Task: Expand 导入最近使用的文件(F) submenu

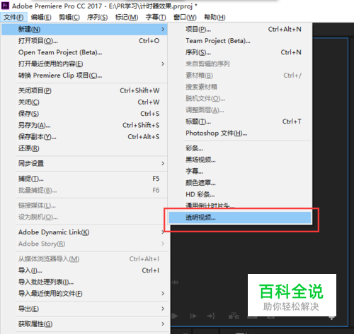Action: (84, 294)
